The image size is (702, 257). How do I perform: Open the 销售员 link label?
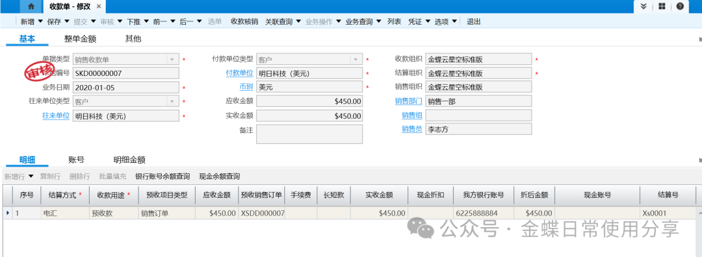tap(412, 129)
